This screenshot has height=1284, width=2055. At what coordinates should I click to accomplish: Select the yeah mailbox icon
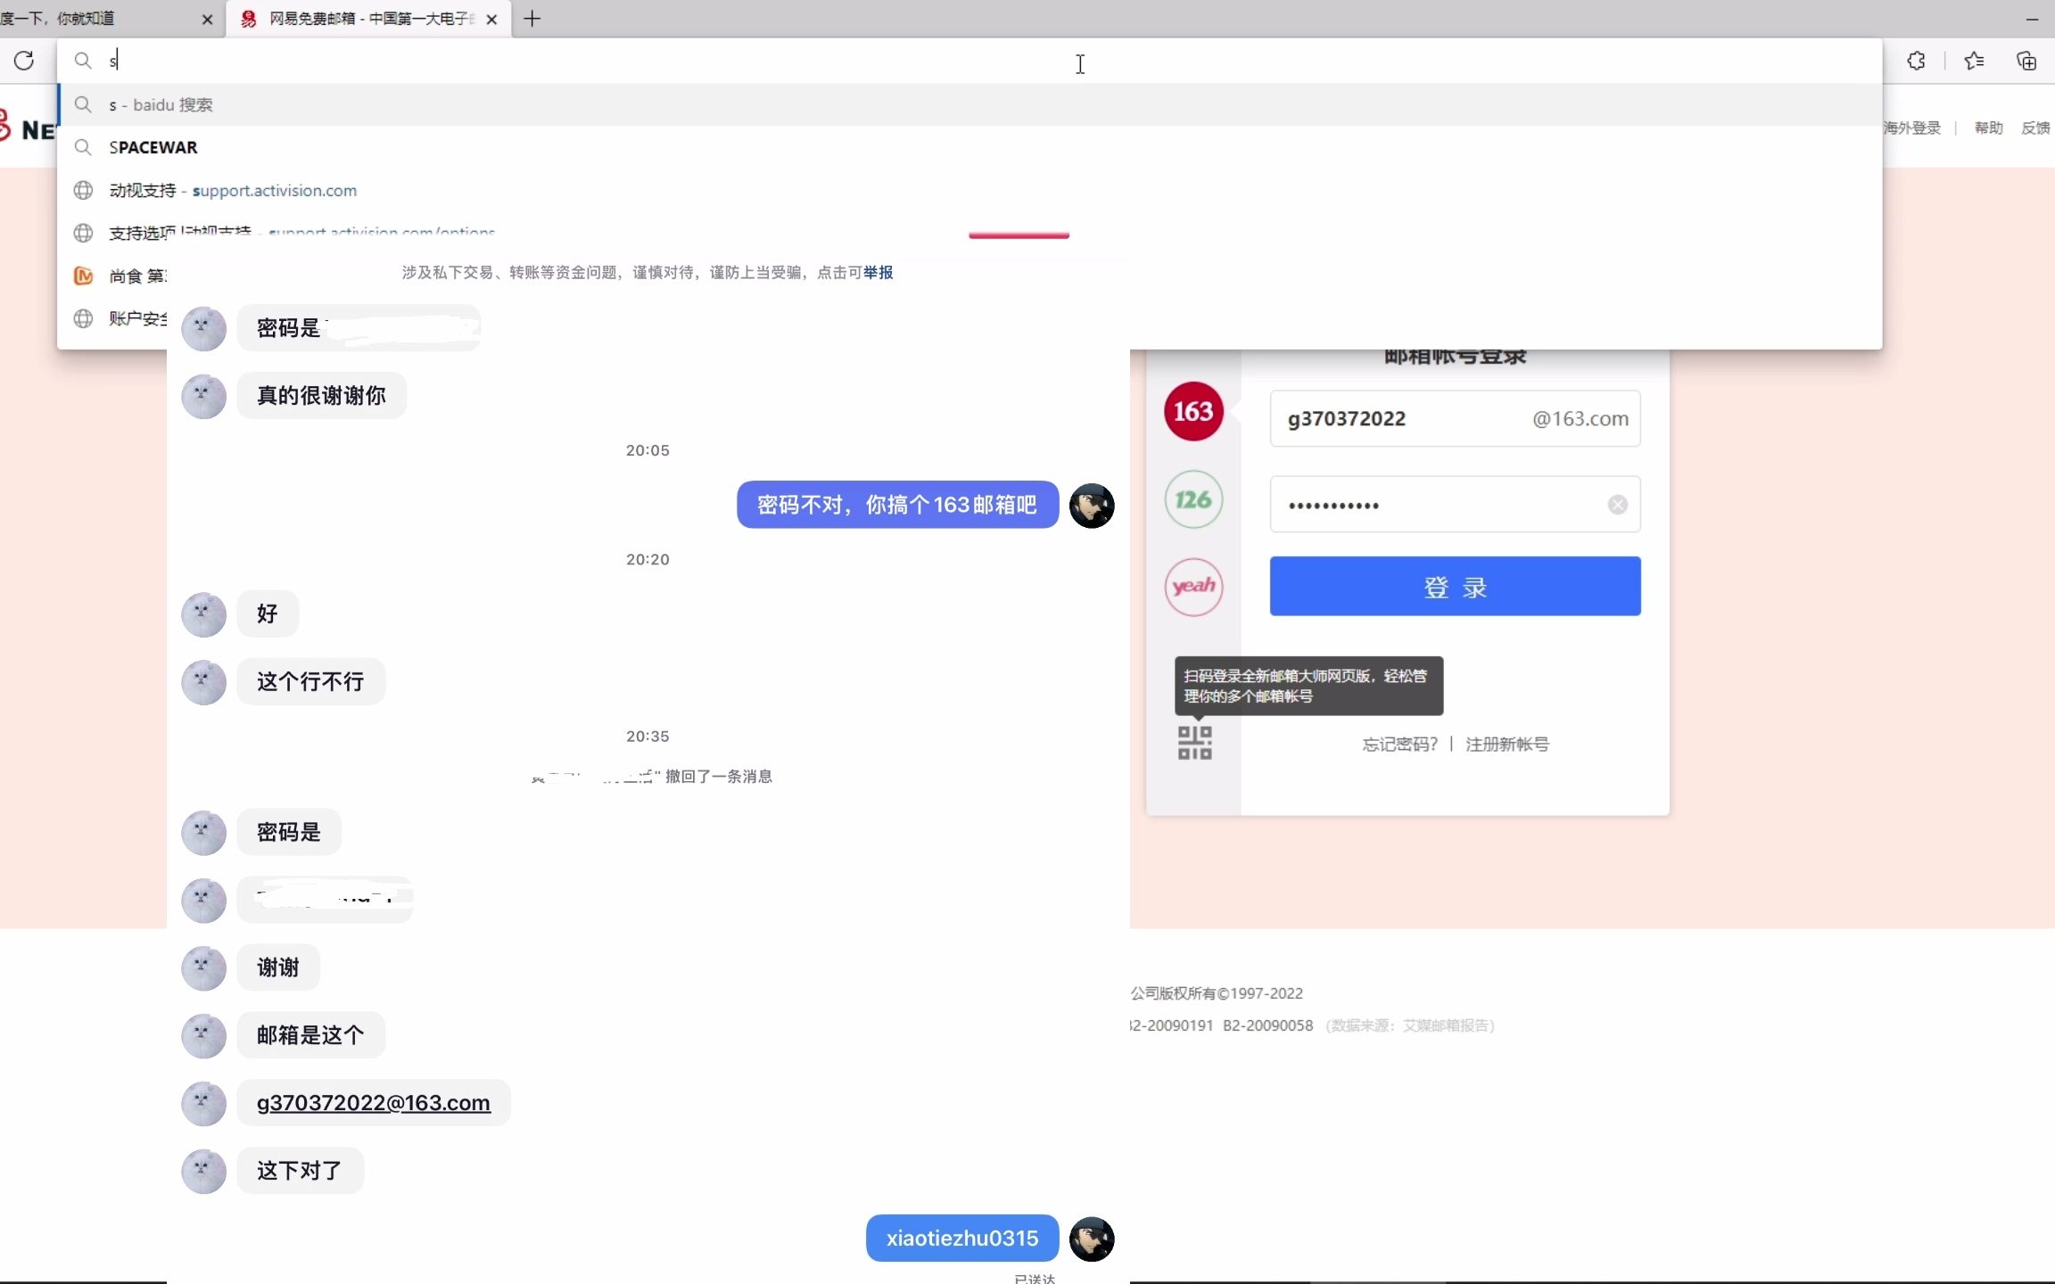click(1193, 587)
